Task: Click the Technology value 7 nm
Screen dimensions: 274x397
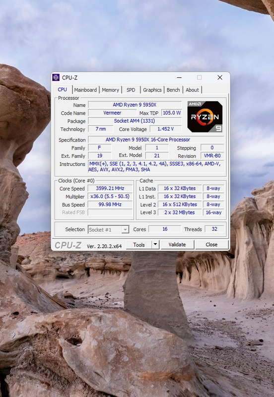Action: tap(101, 129)
